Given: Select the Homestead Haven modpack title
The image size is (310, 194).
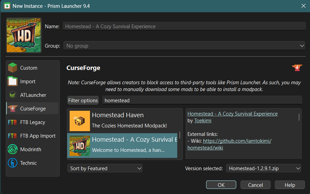Looking at the screenshot, I should coord(118,115).
